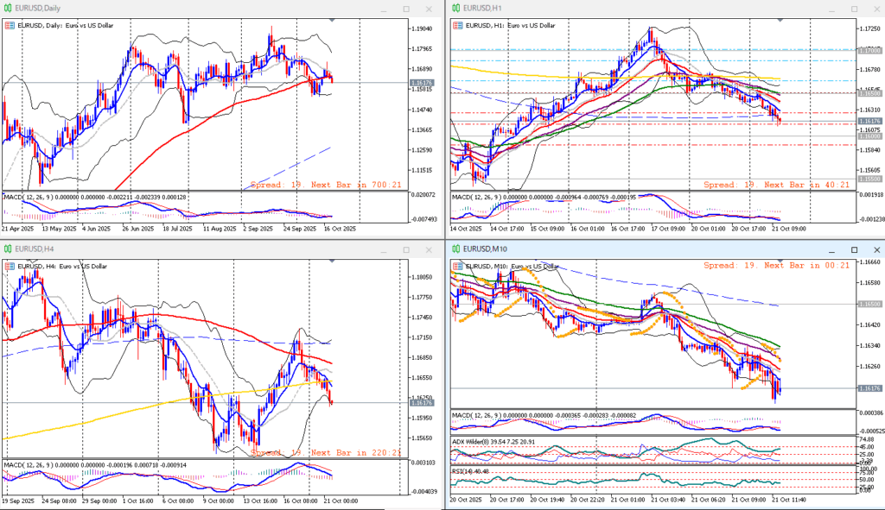
Task: Minimize the EURUSD,H1 chart window
Action: pyautogui.click(x=828, y=9)
